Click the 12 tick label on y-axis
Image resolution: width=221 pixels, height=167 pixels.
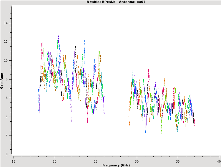(6, 42)
